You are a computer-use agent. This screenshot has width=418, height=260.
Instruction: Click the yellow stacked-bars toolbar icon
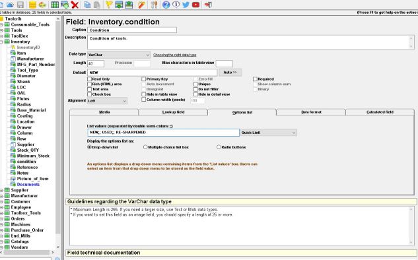32,5
